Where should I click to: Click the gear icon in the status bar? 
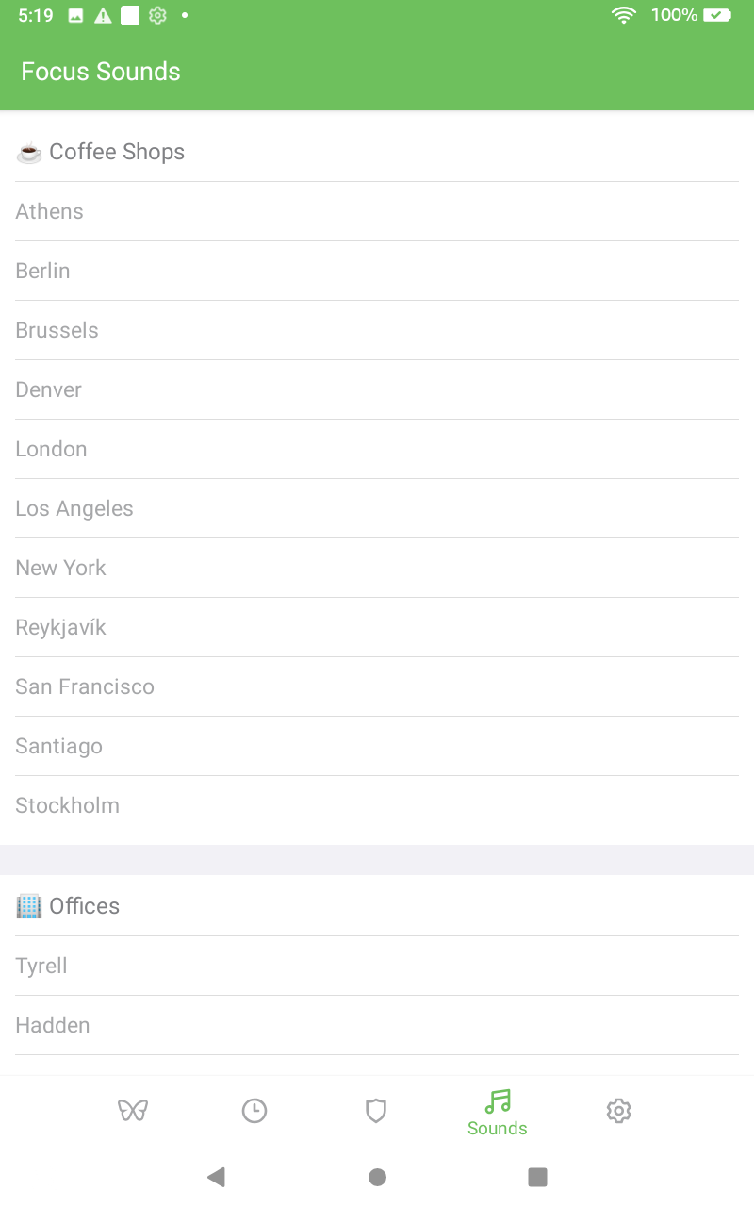pos(157,15)
